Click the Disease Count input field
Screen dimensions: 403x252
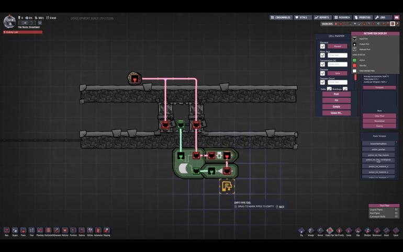(338, 82)
